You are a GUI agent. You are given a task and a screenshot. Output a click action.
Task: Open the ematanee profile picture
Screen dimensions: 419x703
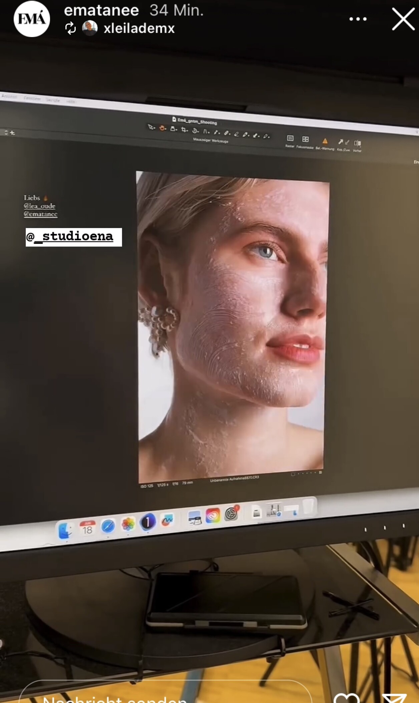[x=32, y=19]
